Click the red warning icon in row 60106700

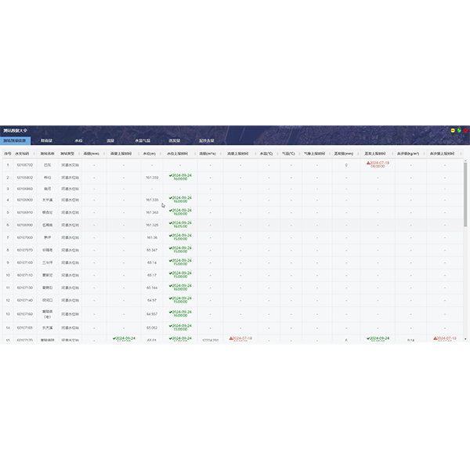coord(368,163)
